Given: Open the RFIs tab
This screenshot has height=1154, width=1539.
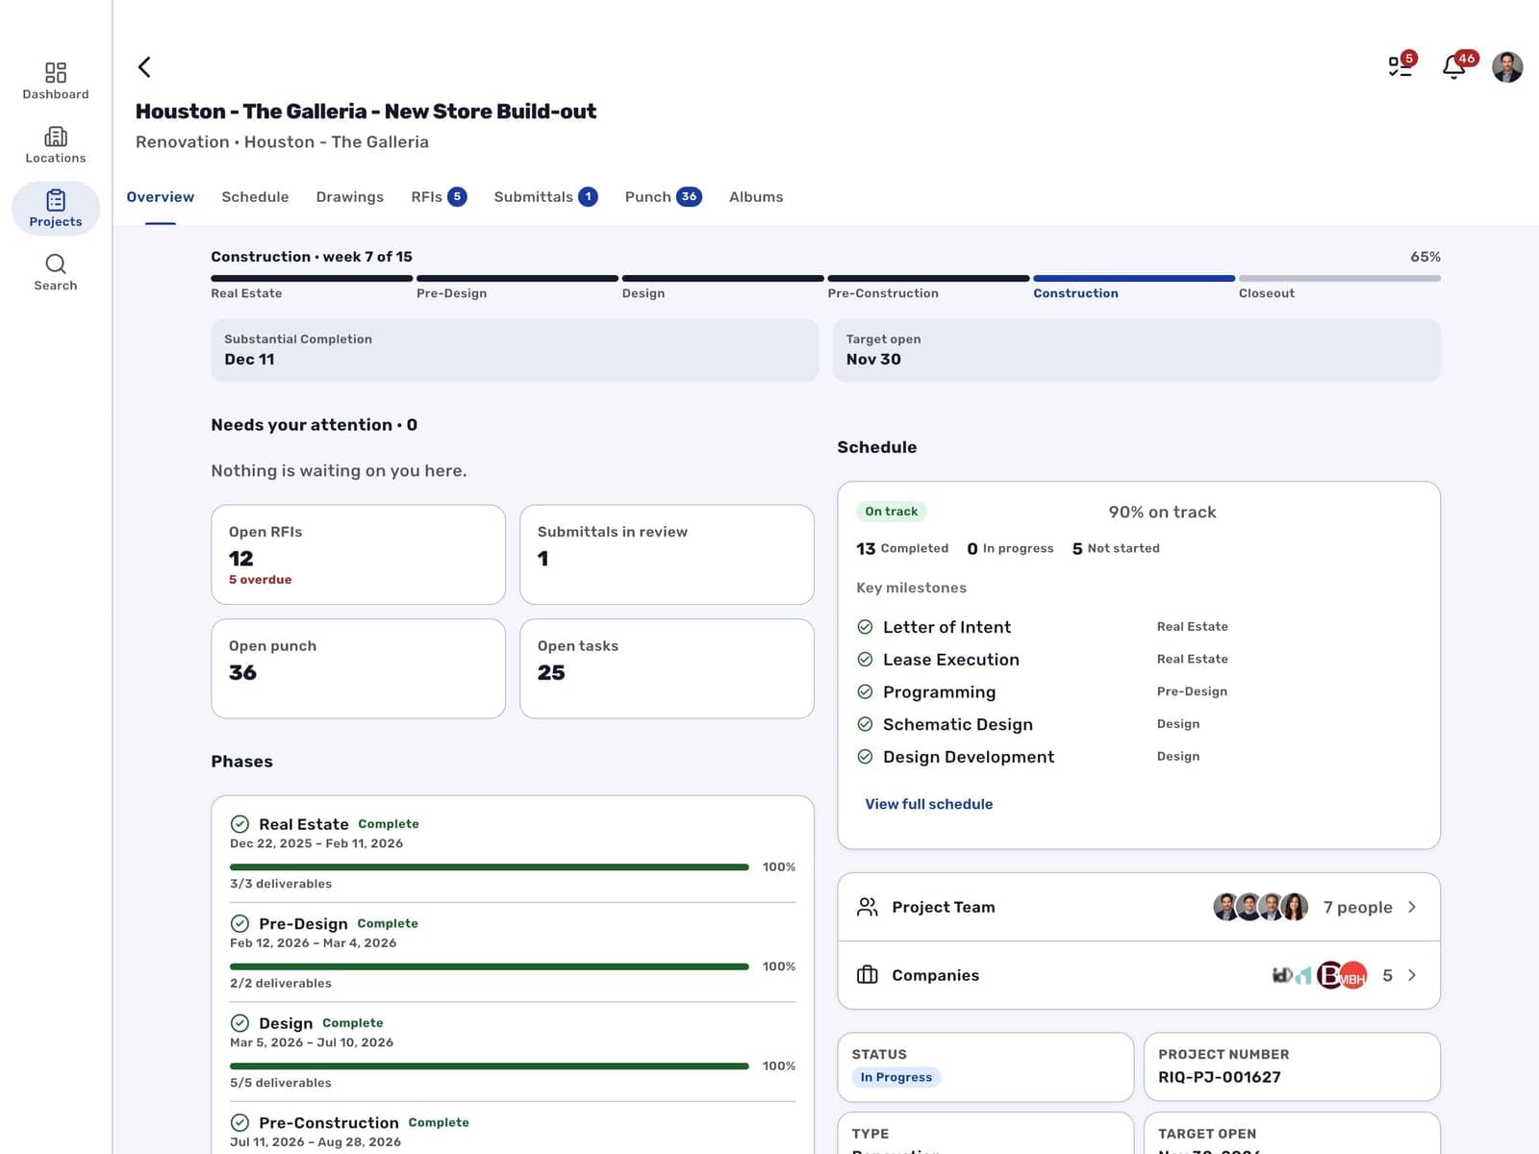Looking at the screenshot, I should (x=439, y=196).
